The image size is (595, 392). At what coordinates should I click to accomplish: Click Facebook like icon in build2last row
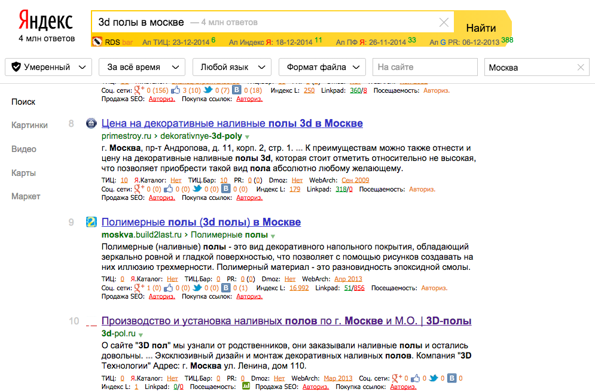pyautogui.click(x=168, y=287)
